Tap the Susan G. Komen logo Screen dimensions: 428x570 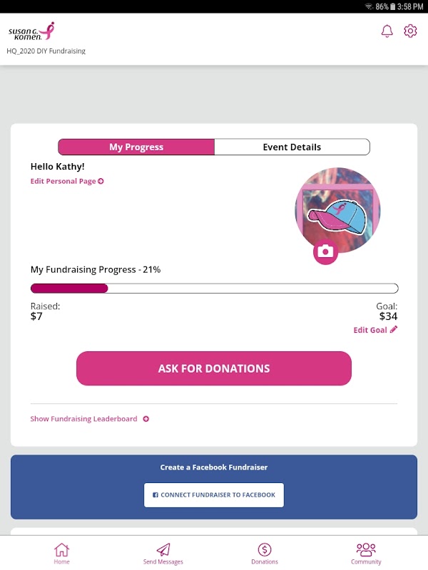point(31,31)
